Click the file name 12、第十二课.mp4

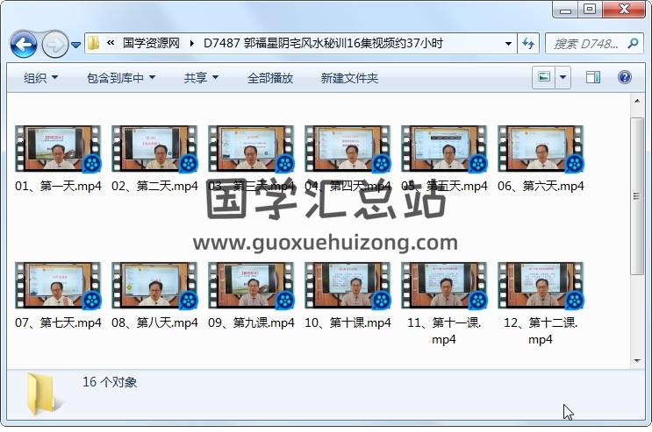coord(541,330)
